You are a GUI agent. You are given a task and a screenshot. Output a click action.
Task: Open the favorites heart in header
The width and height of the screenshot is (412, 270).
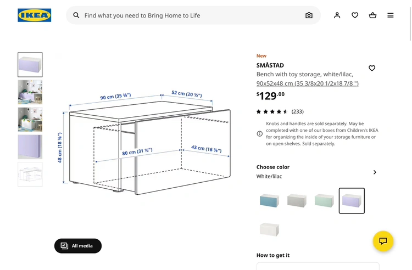click(355, 15)
